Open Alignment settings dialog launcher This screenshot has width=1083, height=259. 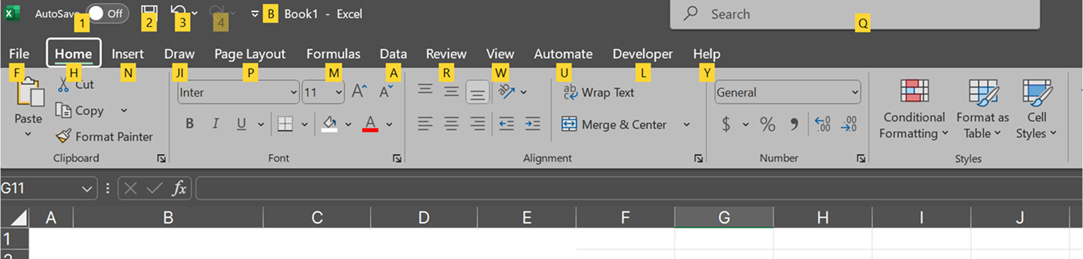[698, 158]
